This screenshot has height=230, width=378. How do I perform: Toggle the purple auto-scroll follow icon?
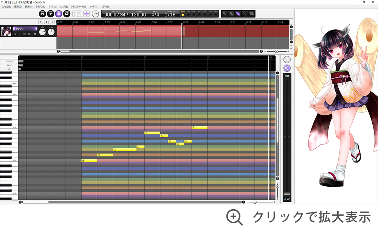87,14
